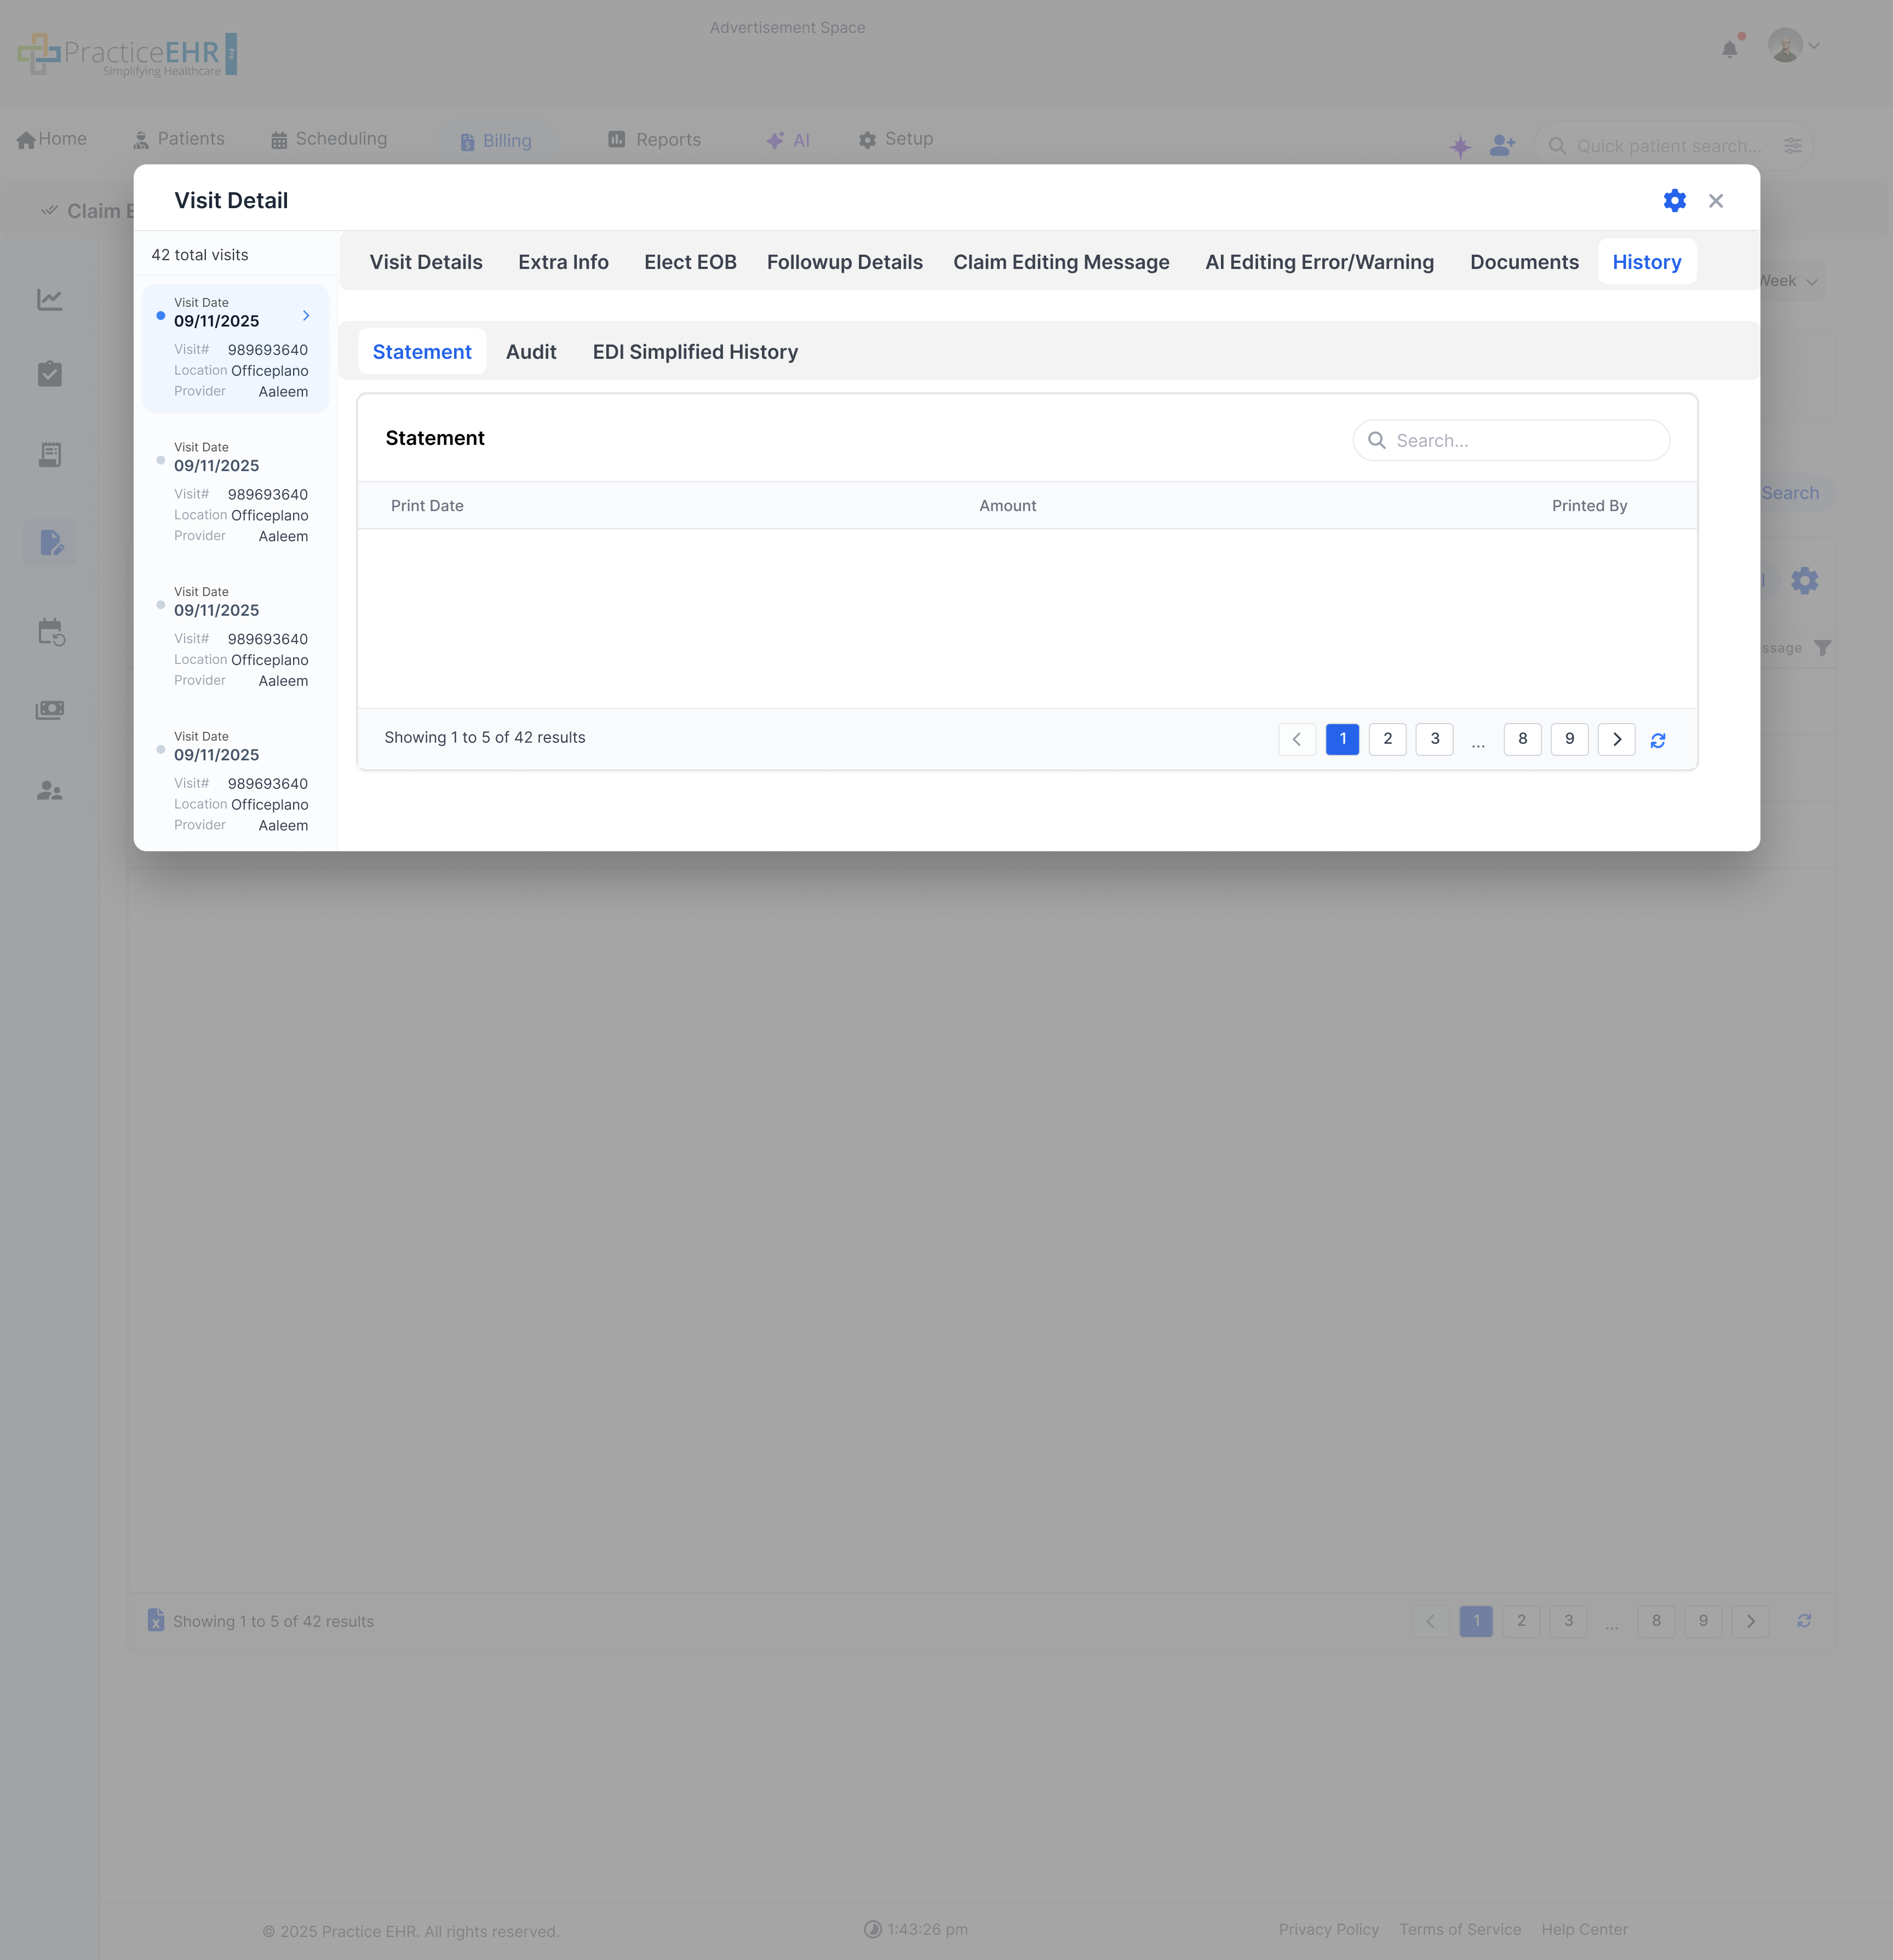1893x1960 pixels.
Task: Open quick patient search filter options
Action: click(1793, 146)
